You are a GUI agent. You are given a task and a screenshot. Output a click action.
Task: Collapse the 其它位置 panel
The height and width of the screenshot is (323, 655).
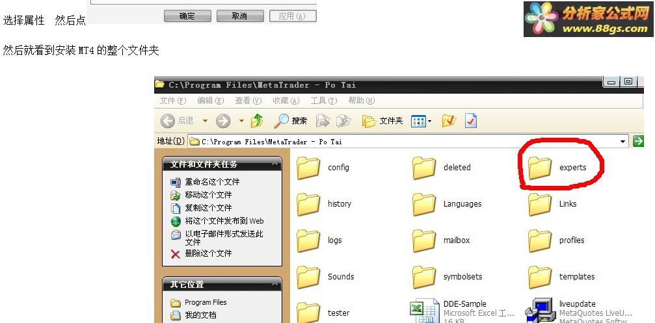[275, 284]
